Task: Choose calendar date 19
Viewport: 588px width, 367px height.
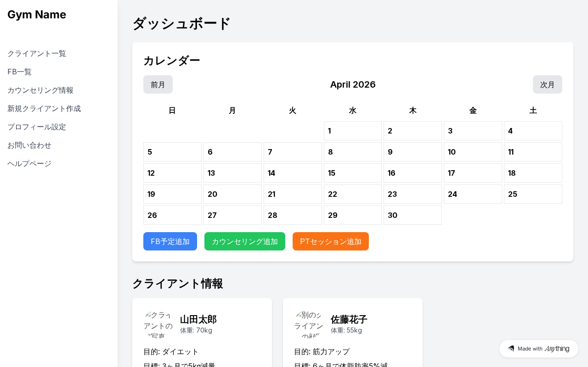Action: (x=172, y=194)
